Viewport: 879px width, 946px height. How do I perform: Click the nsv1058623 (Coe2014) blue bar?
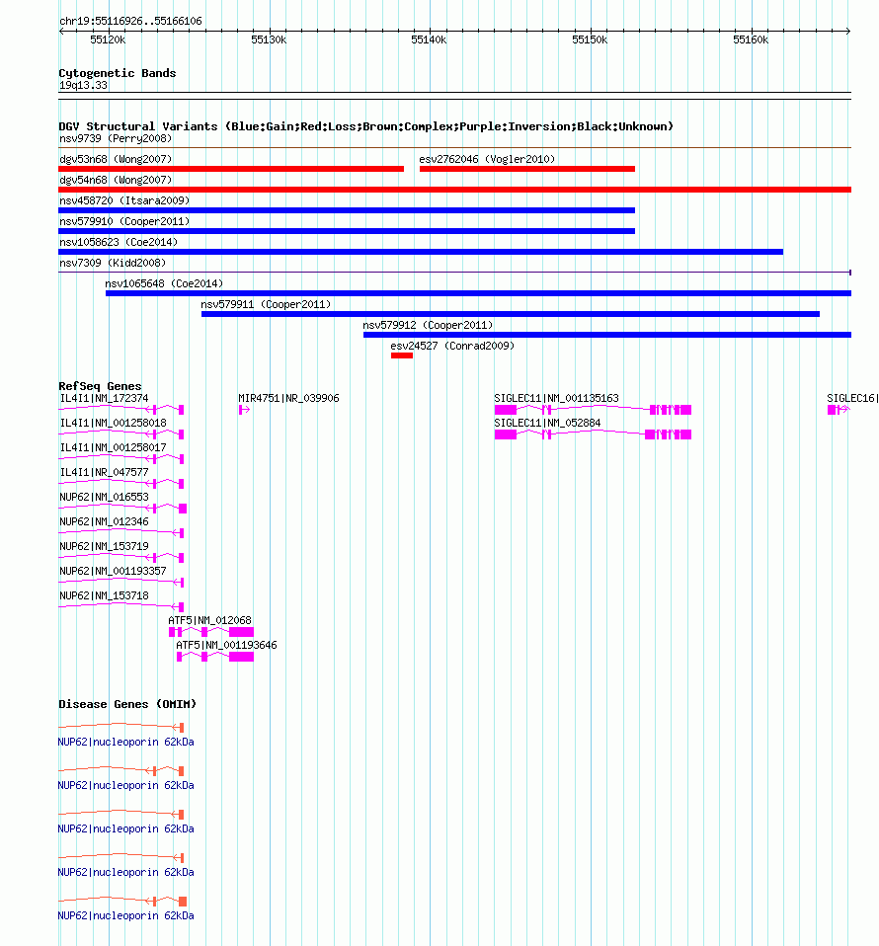pos(421,252)
